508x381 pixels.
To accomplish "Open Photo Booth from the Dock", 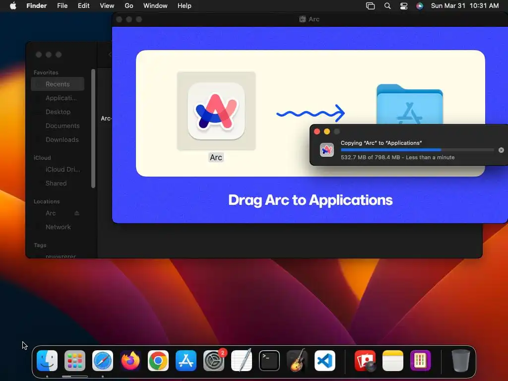I will pyautogui.click(x=365, y=361).
